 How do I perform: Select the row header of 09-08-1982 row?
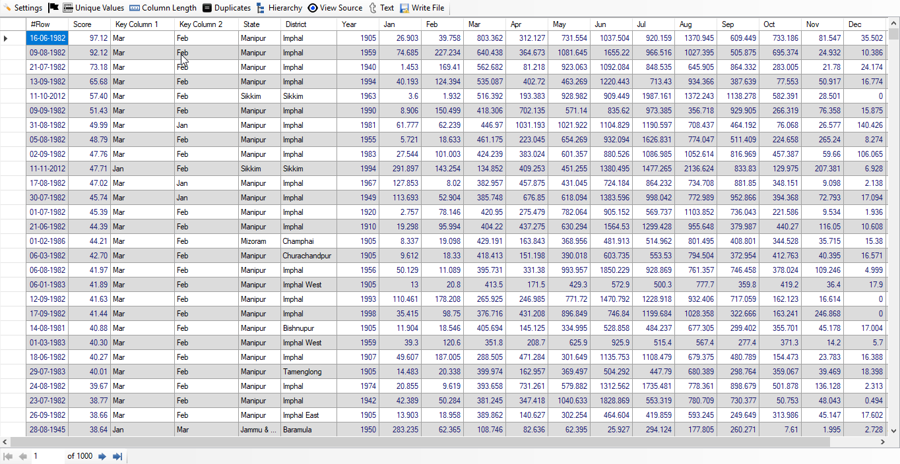click(x=13, y=53)
